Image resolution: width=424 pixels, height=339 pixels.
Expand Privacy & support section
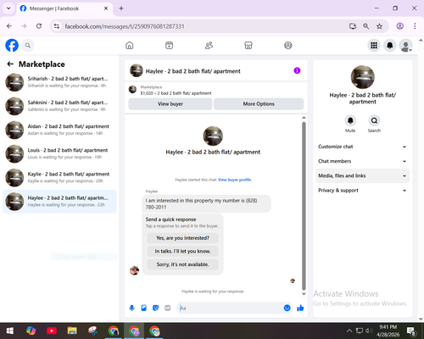pyautogui.click(x=362, y=191)
